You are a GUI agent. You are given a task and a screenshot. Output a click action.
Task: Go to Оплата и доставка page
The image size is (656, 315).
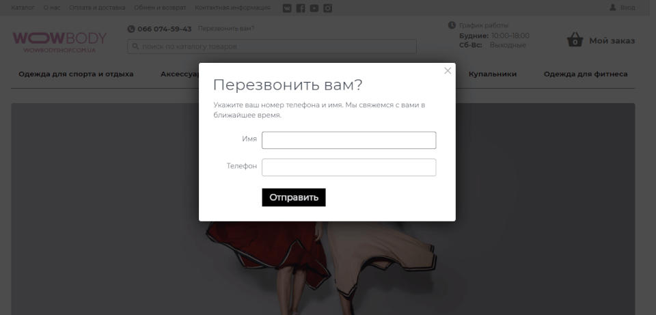coord(97,8)
